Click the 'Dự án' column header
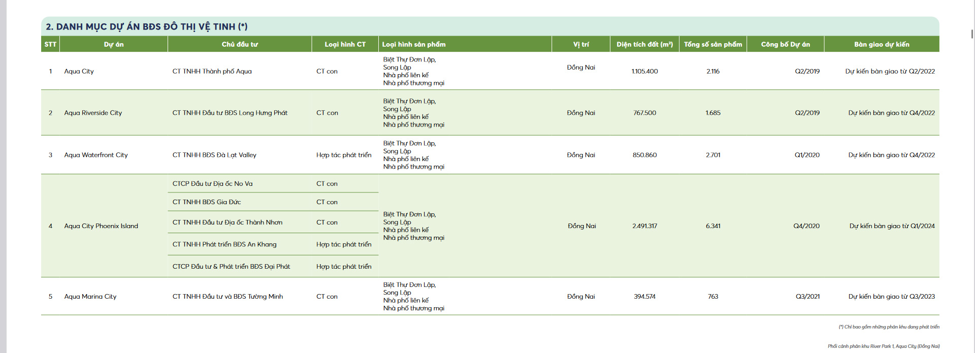 click(114, 44)
